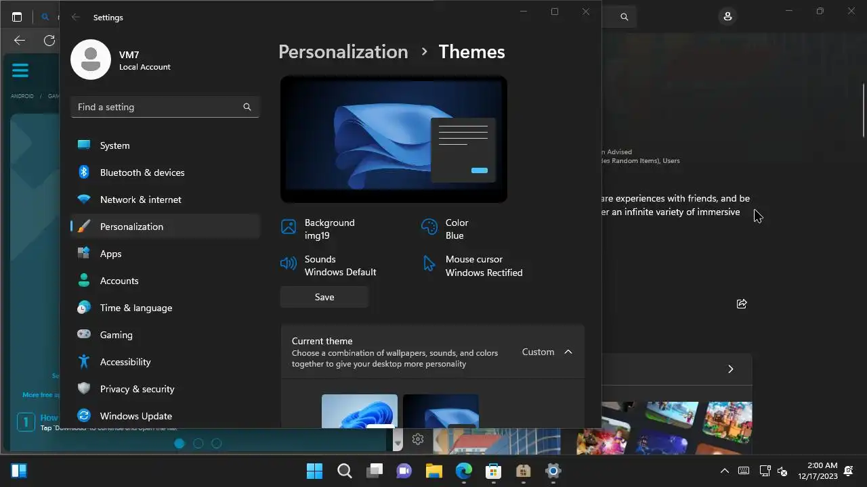Click the share icon in Microsoft Store window
867x487 pixels.
(742, 304)
